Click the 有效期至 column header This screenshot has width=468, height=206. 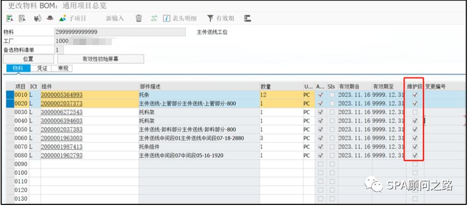pos(389,86)
